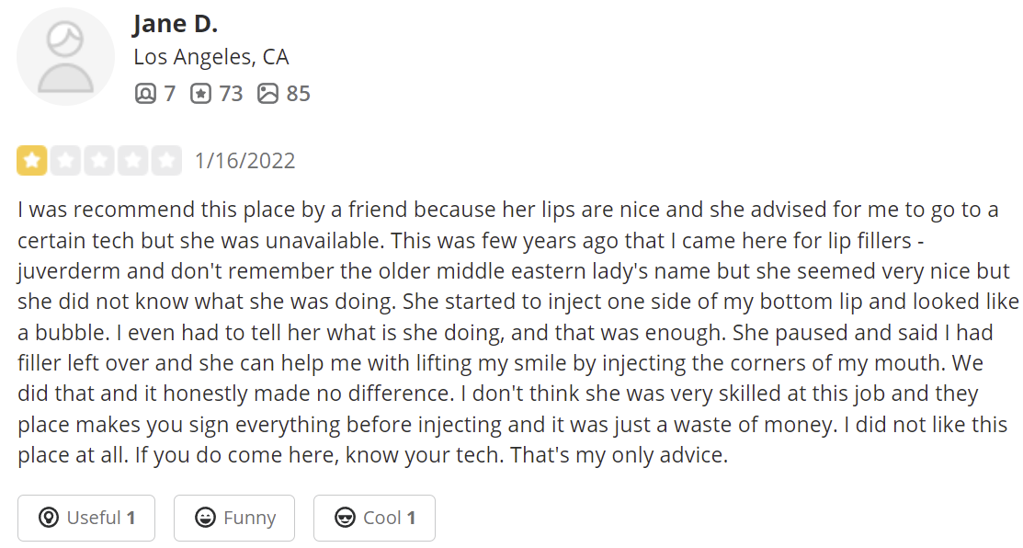Image resolution: width=1023 pixels, height=548 pixels.
Task: Click the Los Angeles, CA location text
Action: [211, 57]
